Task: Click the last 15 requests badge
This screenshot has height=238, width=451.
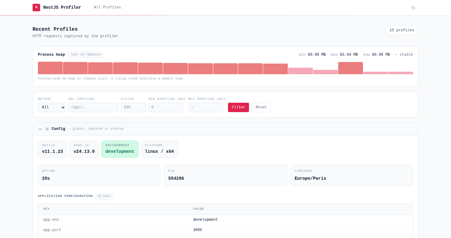Action: [x=86, y=55]
